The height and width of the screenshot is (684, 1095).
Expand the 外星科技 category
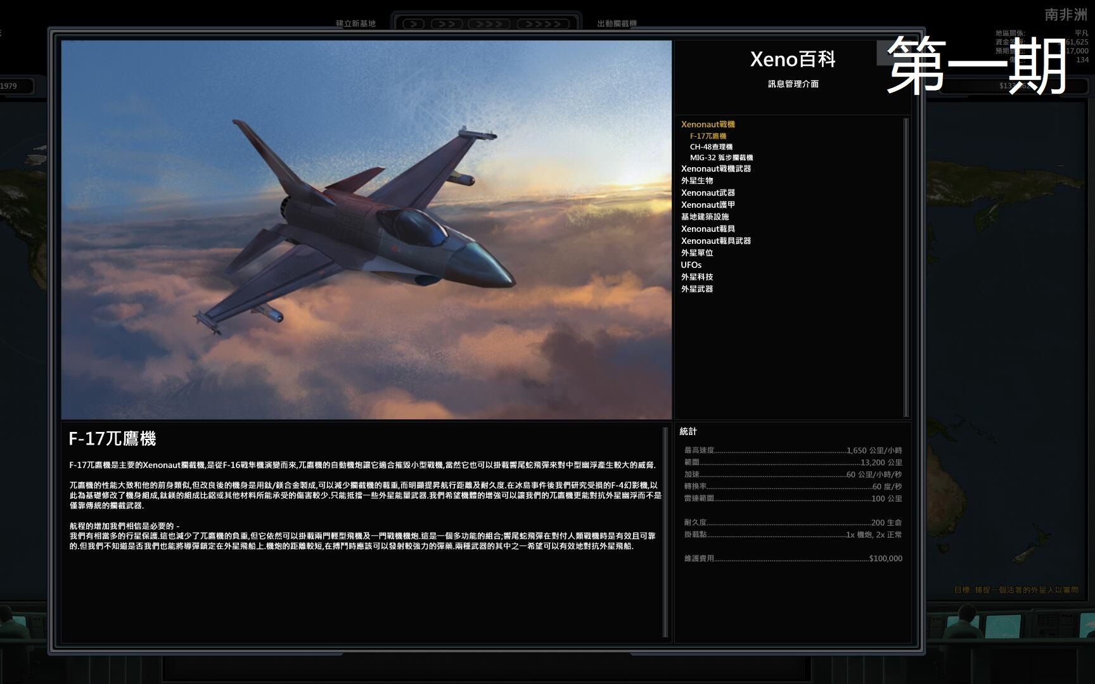(x=697, y=277)
